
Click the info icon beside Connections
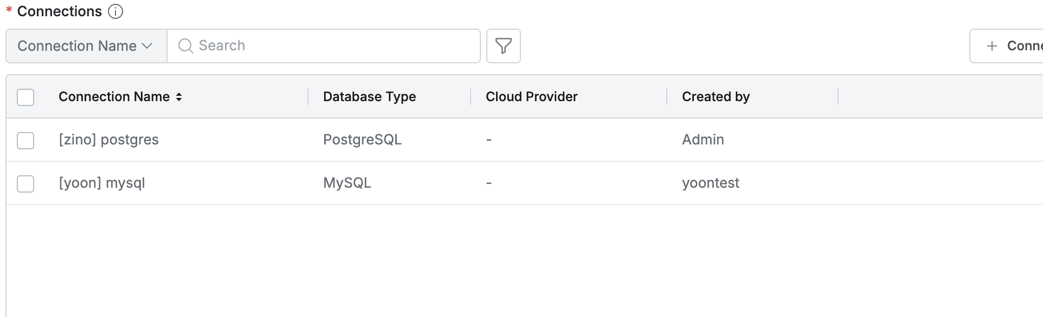(115, 11)
